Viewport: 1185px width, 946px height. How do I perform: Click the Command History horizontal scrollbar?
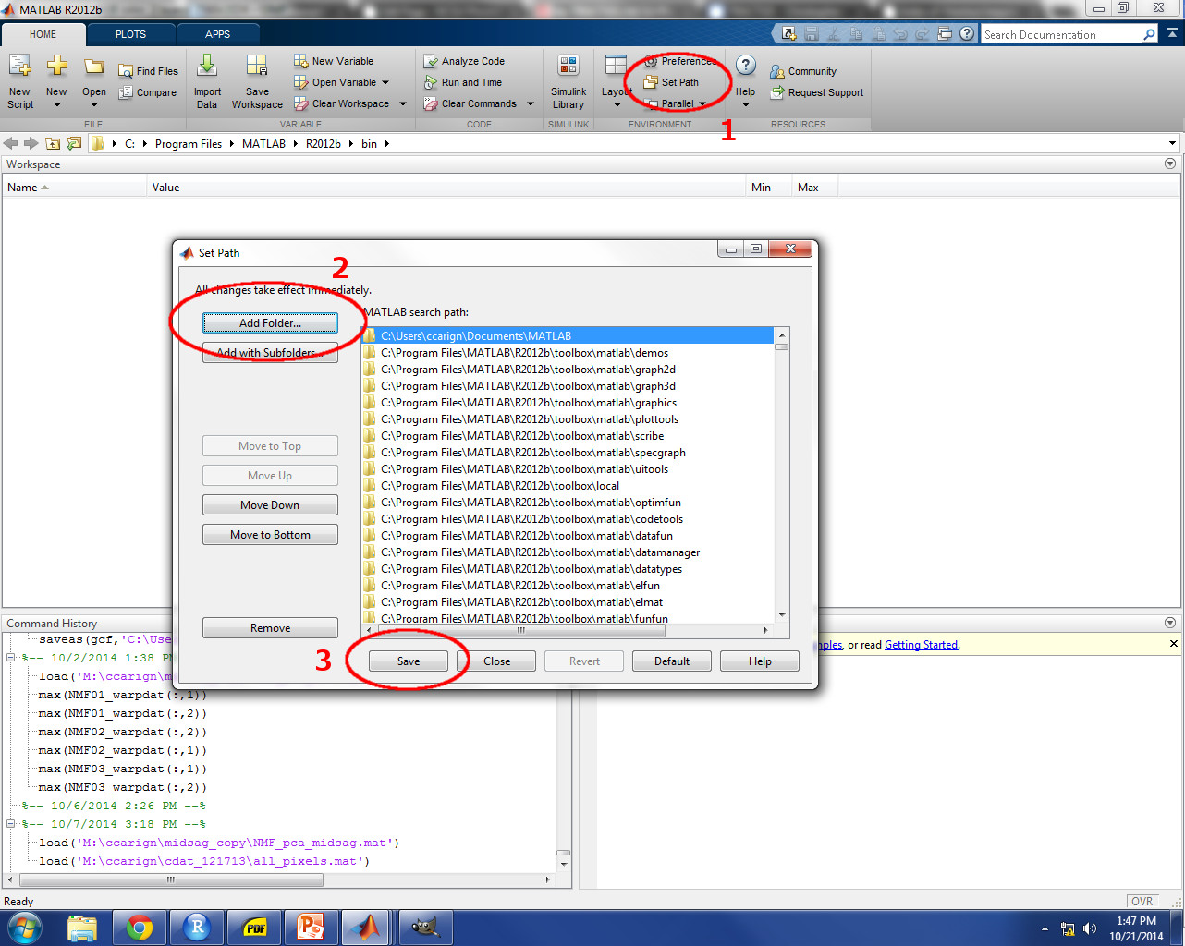(x=277, y=879)
